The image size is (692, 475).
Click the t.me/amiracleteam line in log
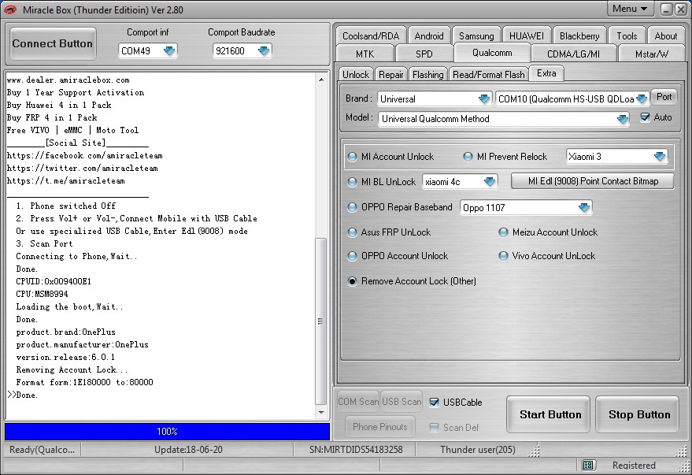point(66,180)
